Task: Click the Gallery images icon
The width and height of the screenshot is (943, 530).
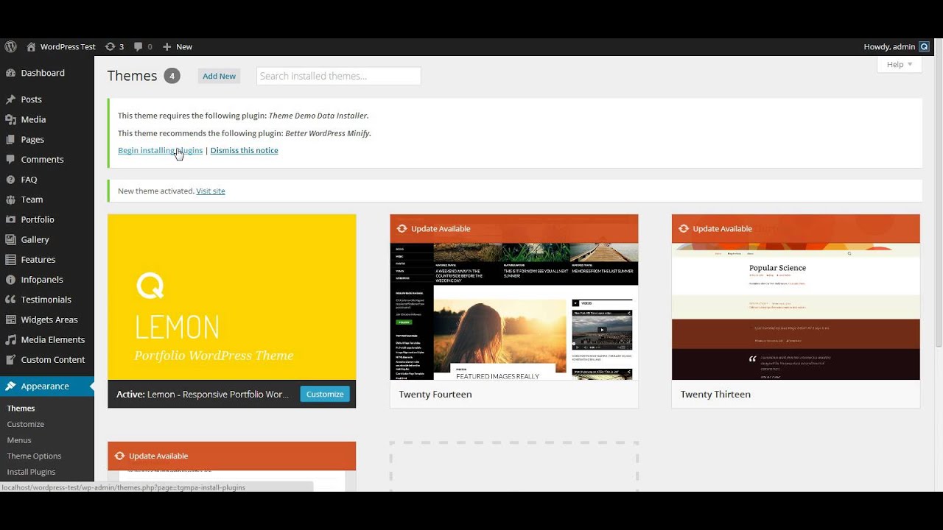Action: 10,239
